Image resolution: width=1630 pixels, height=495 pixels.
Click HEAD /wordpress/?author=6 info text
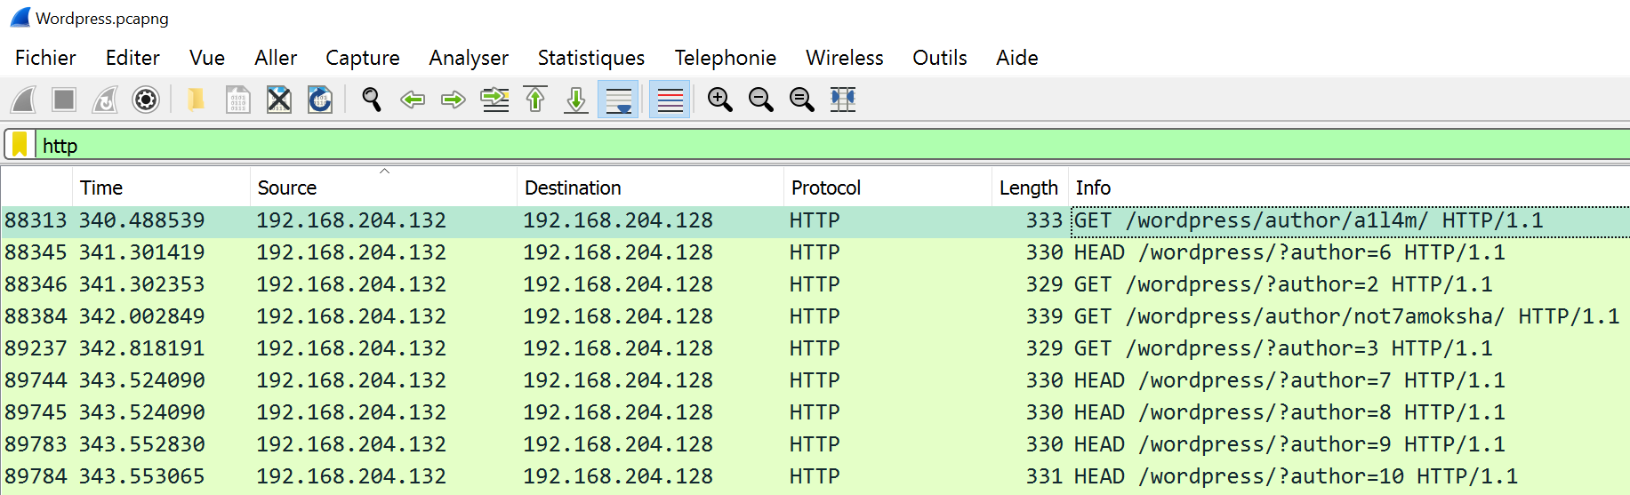[x=1290, y=252]
